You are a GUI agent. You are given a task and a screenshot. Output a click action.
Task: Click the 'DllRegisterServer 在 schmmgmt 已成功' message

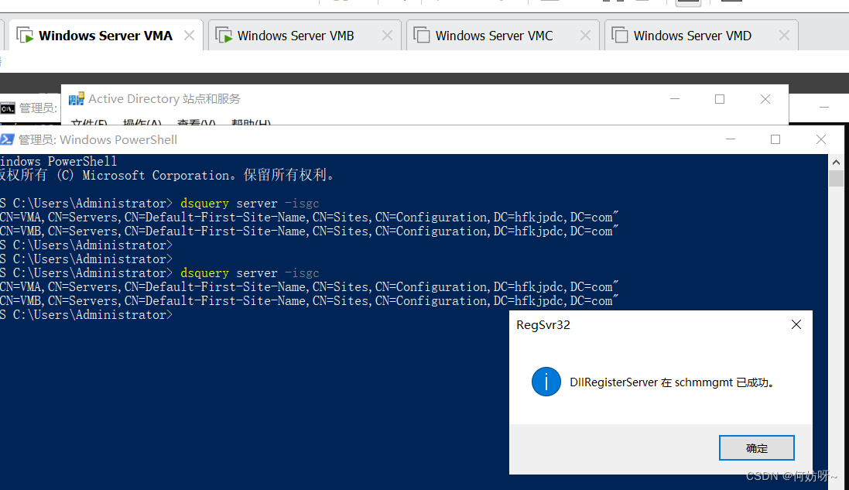672,382
